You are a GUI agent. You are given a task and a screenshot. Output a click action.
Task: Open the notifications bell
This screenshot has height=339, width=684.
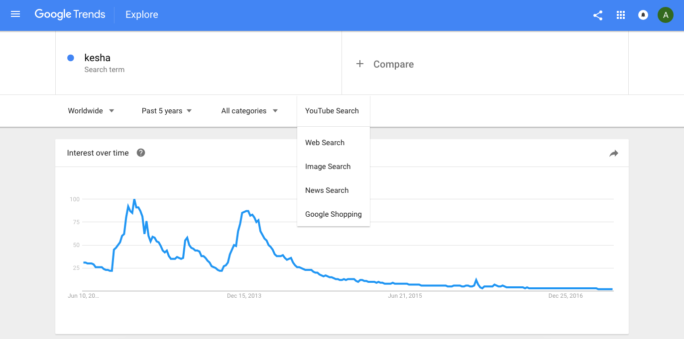click(x=643, y=15)
